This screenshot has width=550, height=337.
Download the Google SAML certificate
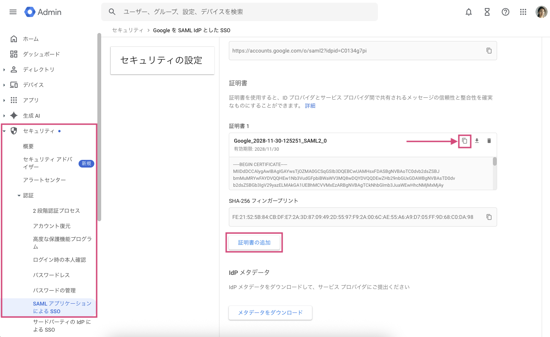[x=476, y=141]
